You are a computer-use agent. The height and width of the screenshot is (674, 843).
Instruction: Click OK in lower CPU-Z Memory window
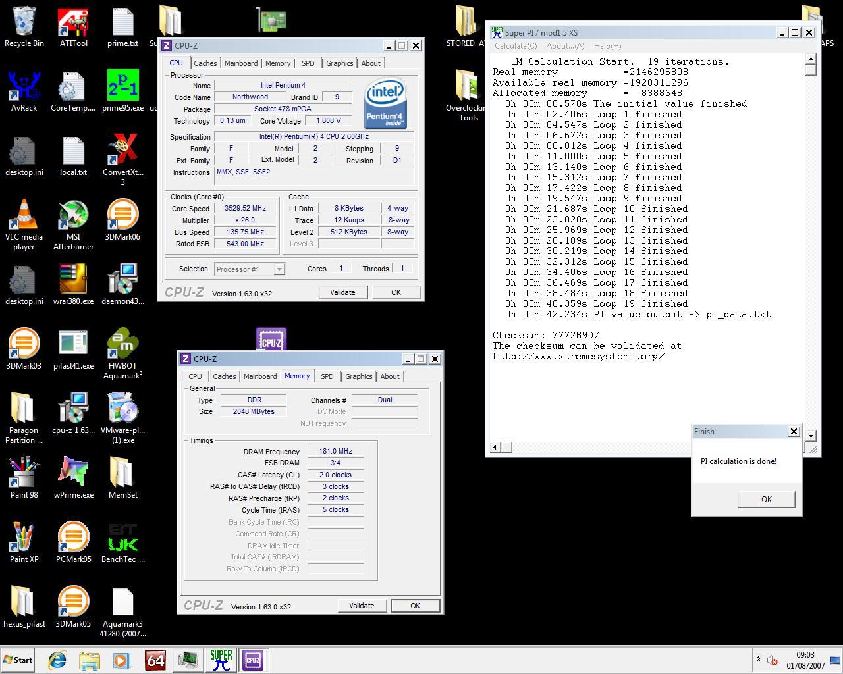click(415, 606)
